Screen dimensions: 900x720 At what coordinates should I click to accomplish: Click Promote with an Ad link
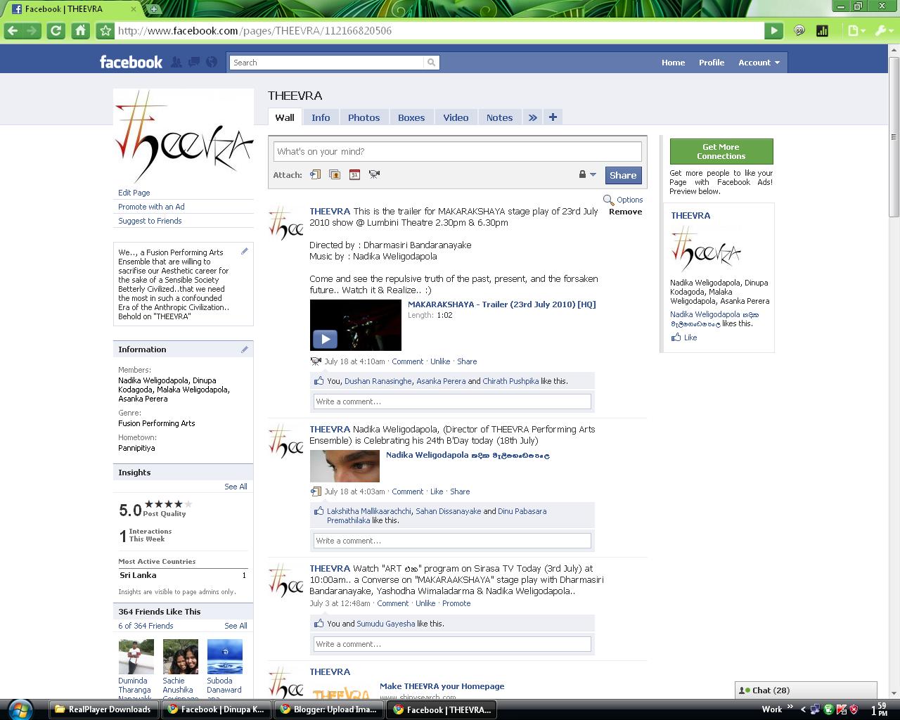pyautogui.click(x=151, y=207)
